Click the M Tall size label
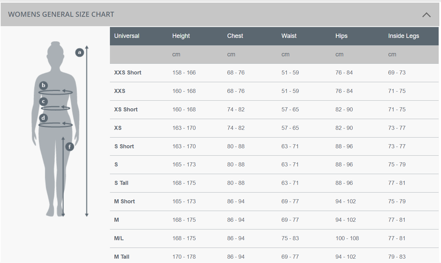The image size is (441, 263). (122, 257)
